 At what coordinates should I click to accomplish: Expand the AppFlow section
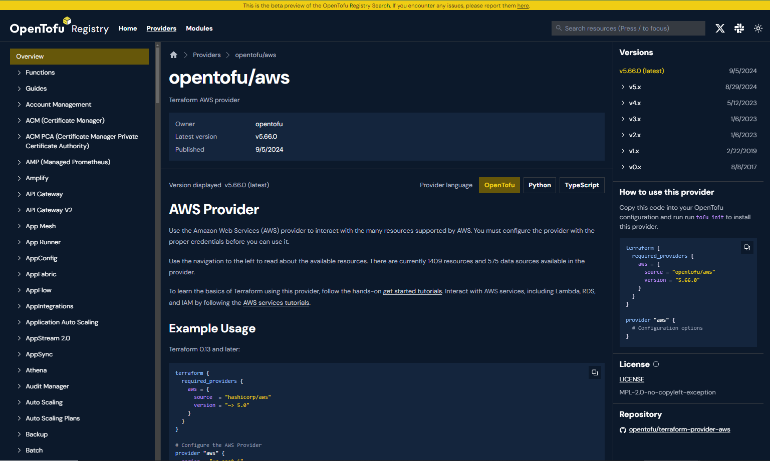(x=39, y=290)
